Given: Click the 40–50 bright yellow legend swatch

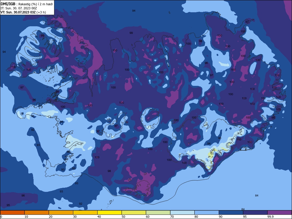Looking at the screenshot, I should pyautogui.click(x=109, y=213).
